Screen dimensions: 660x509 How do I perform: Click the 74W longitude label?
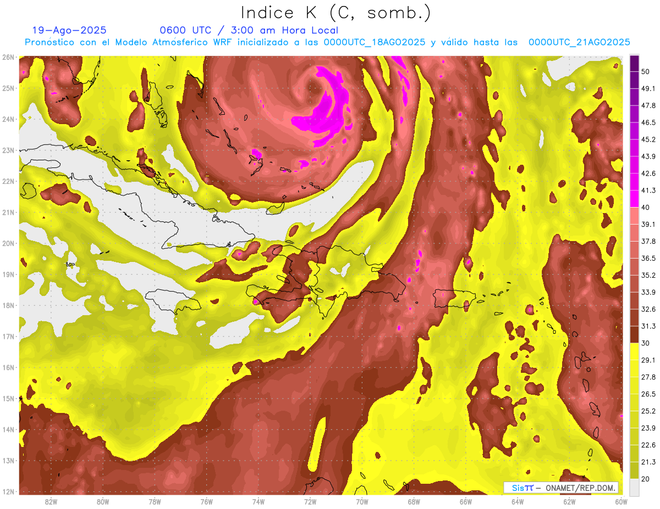258,502
